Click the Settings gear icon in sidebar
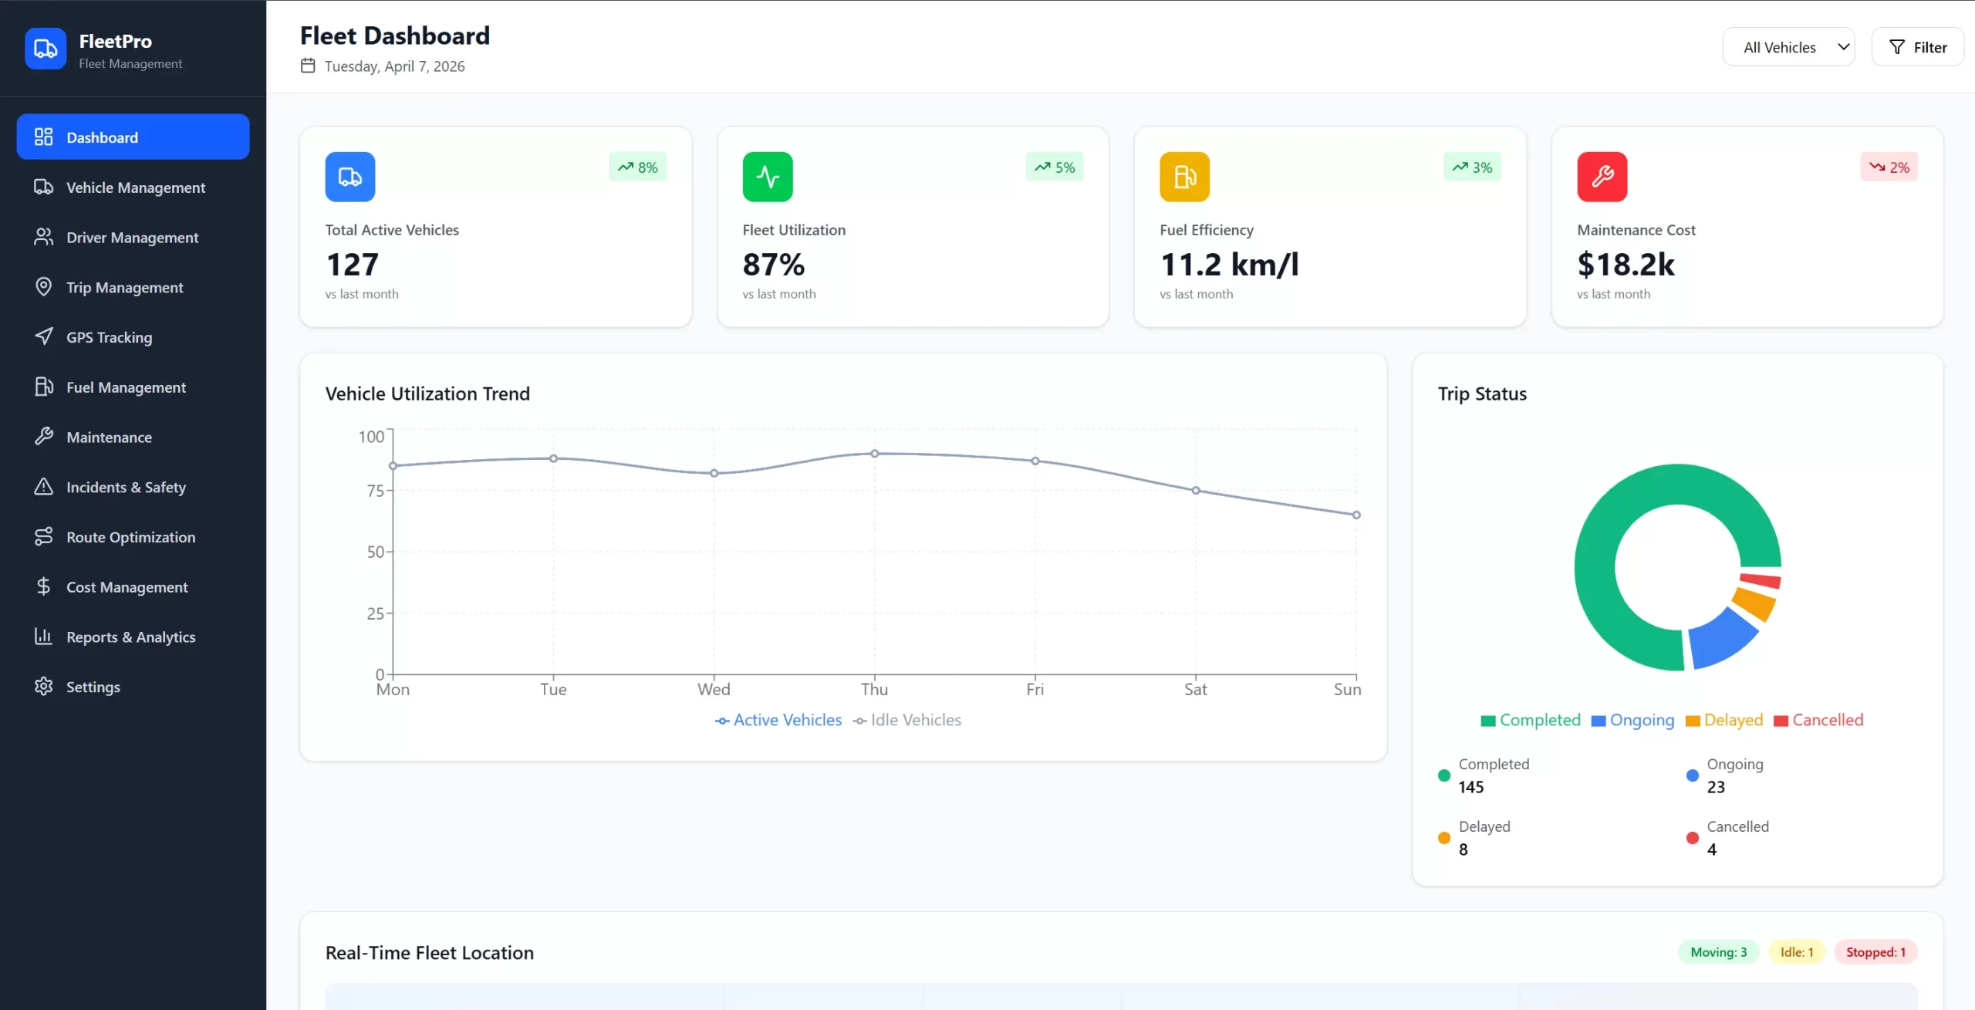Viewport: 1975px width, 1010px height. [x=44, y=687]
